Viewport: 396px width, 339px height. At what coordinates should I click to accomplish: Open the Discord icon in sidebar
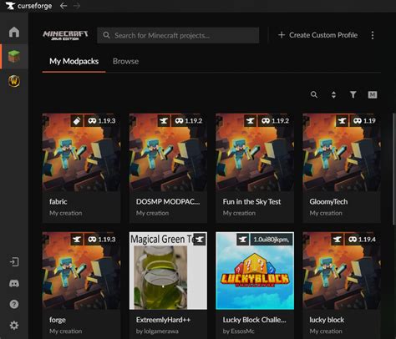14,283
